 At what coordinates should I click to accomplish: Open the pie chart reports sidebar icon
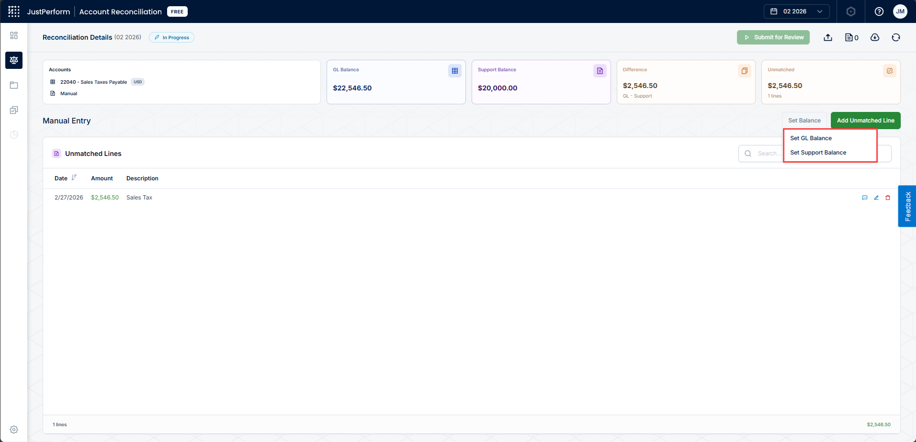(x=14, y=135)
